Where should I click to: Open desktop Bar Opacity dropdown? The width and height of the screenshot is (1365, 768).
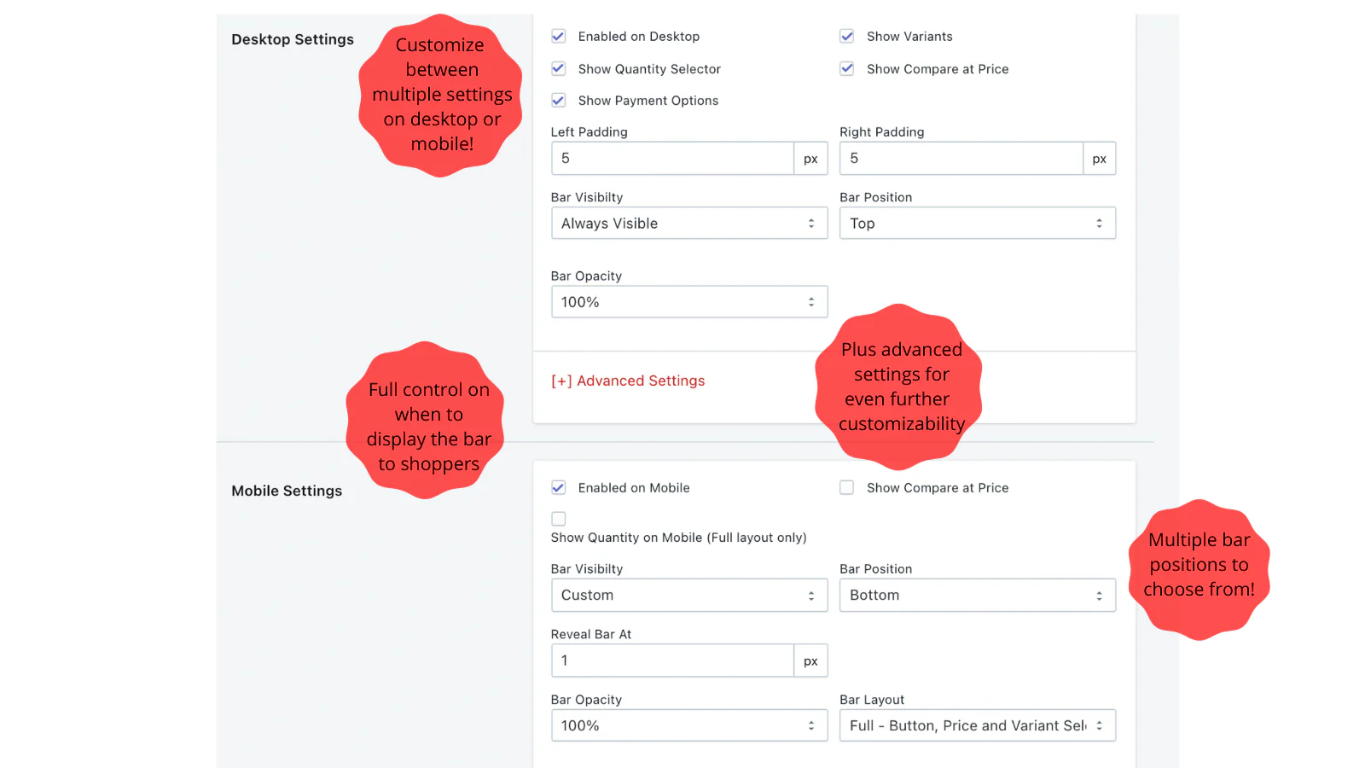point(688,302)
